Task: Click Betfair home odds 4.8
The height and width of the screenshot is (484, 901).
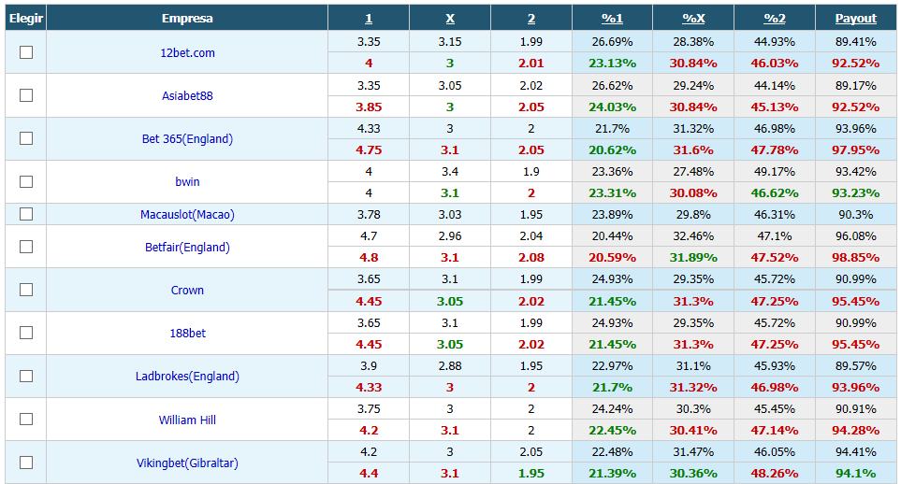Action: tap(369, 258)
